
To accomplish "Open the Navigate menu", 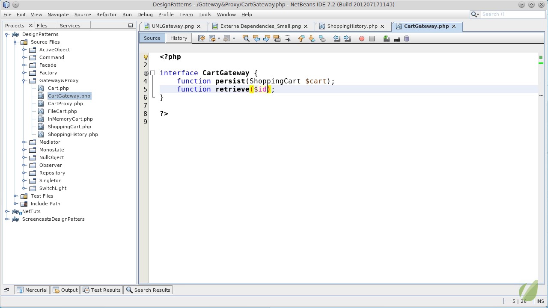I will 58,15.
